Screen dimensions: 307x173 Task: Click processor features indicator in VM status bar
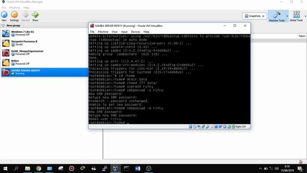point(225,127)
